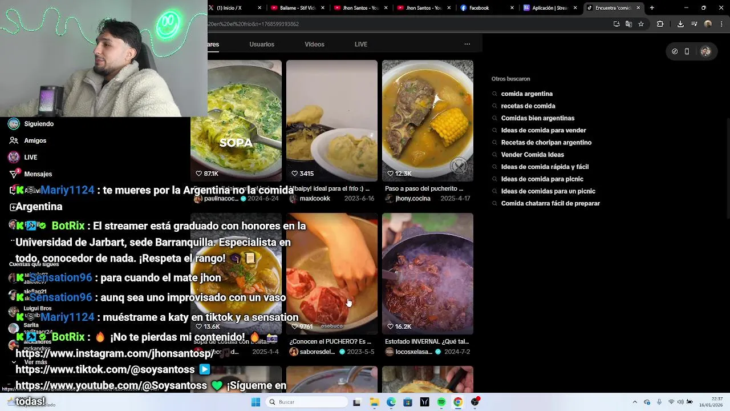The image size is (730, 411).
Task: Click the heart showing 16.2K likes
Action: 391,327
